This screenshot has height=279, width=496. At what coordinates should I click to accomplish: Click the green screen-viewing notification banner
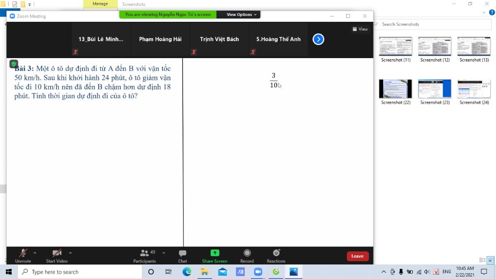(168, 15)
